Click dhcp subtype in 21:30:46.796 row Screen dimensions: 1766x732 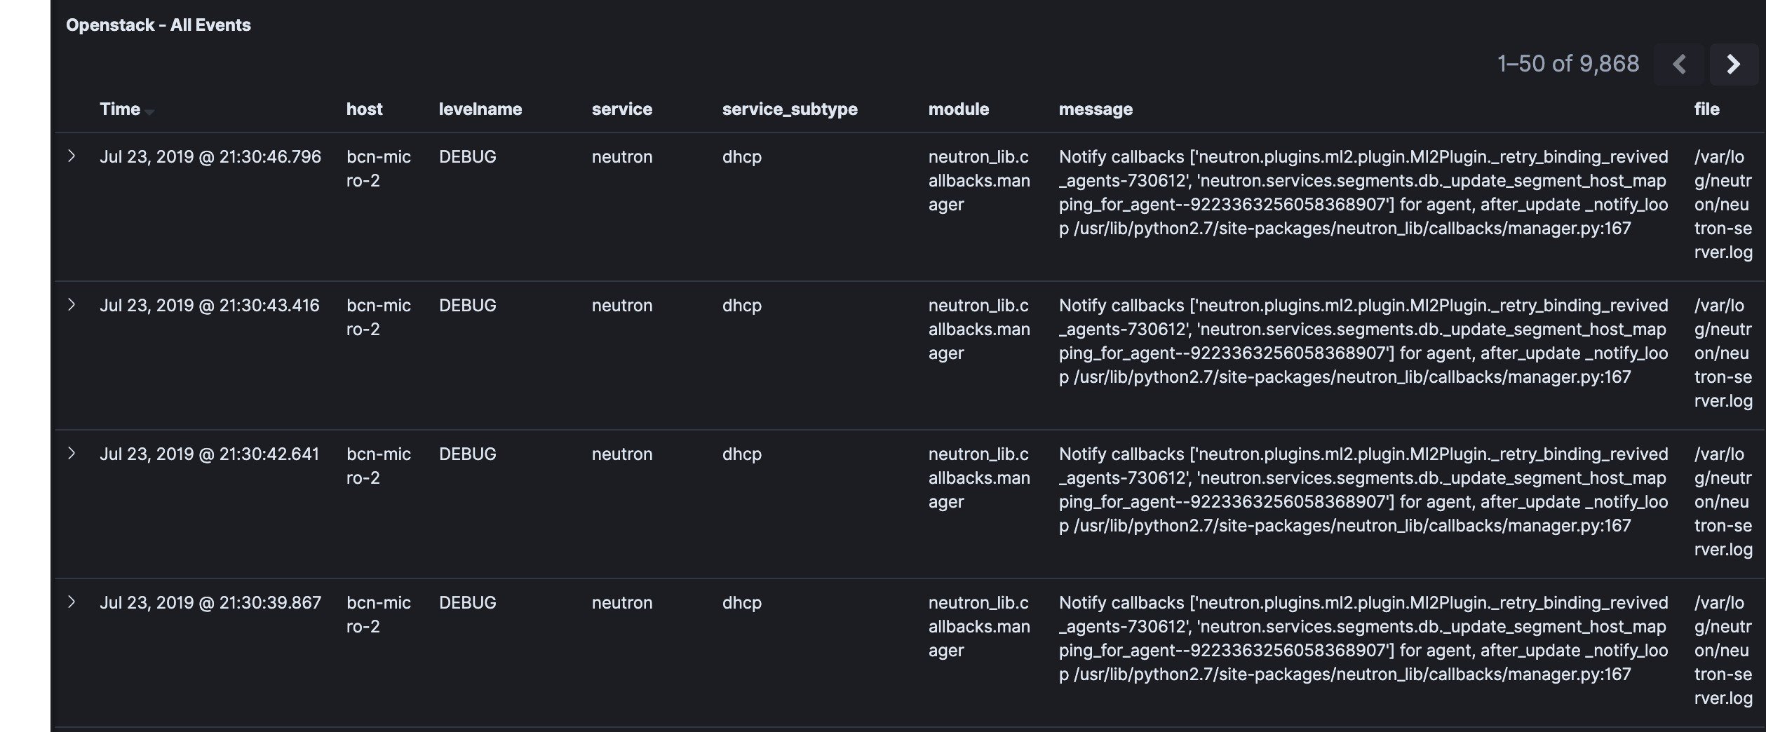tap(742, 156)
